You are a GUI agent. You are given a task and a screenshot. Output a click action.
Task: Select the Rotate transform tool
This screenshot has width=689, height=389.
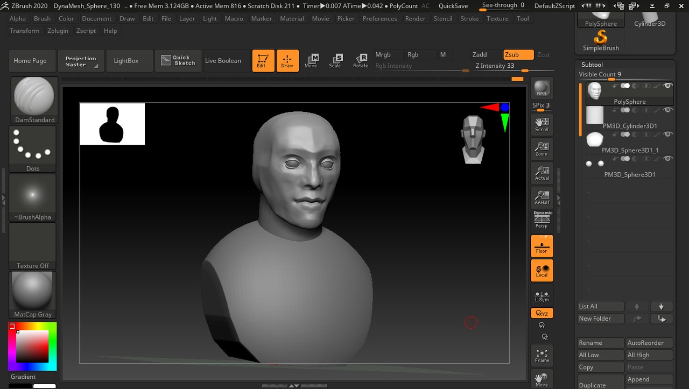point(360,60)
